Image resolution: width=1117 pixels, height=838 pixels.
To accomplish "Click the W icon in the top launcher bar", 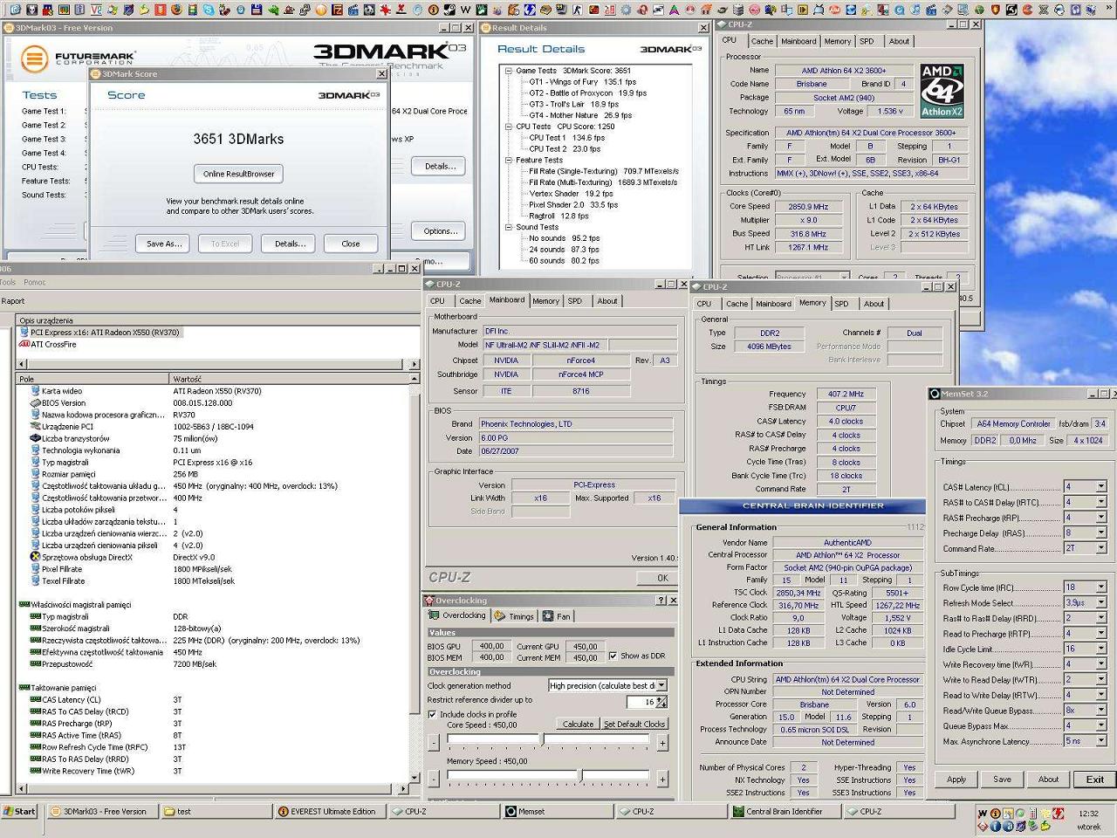I will pos(466,10).
